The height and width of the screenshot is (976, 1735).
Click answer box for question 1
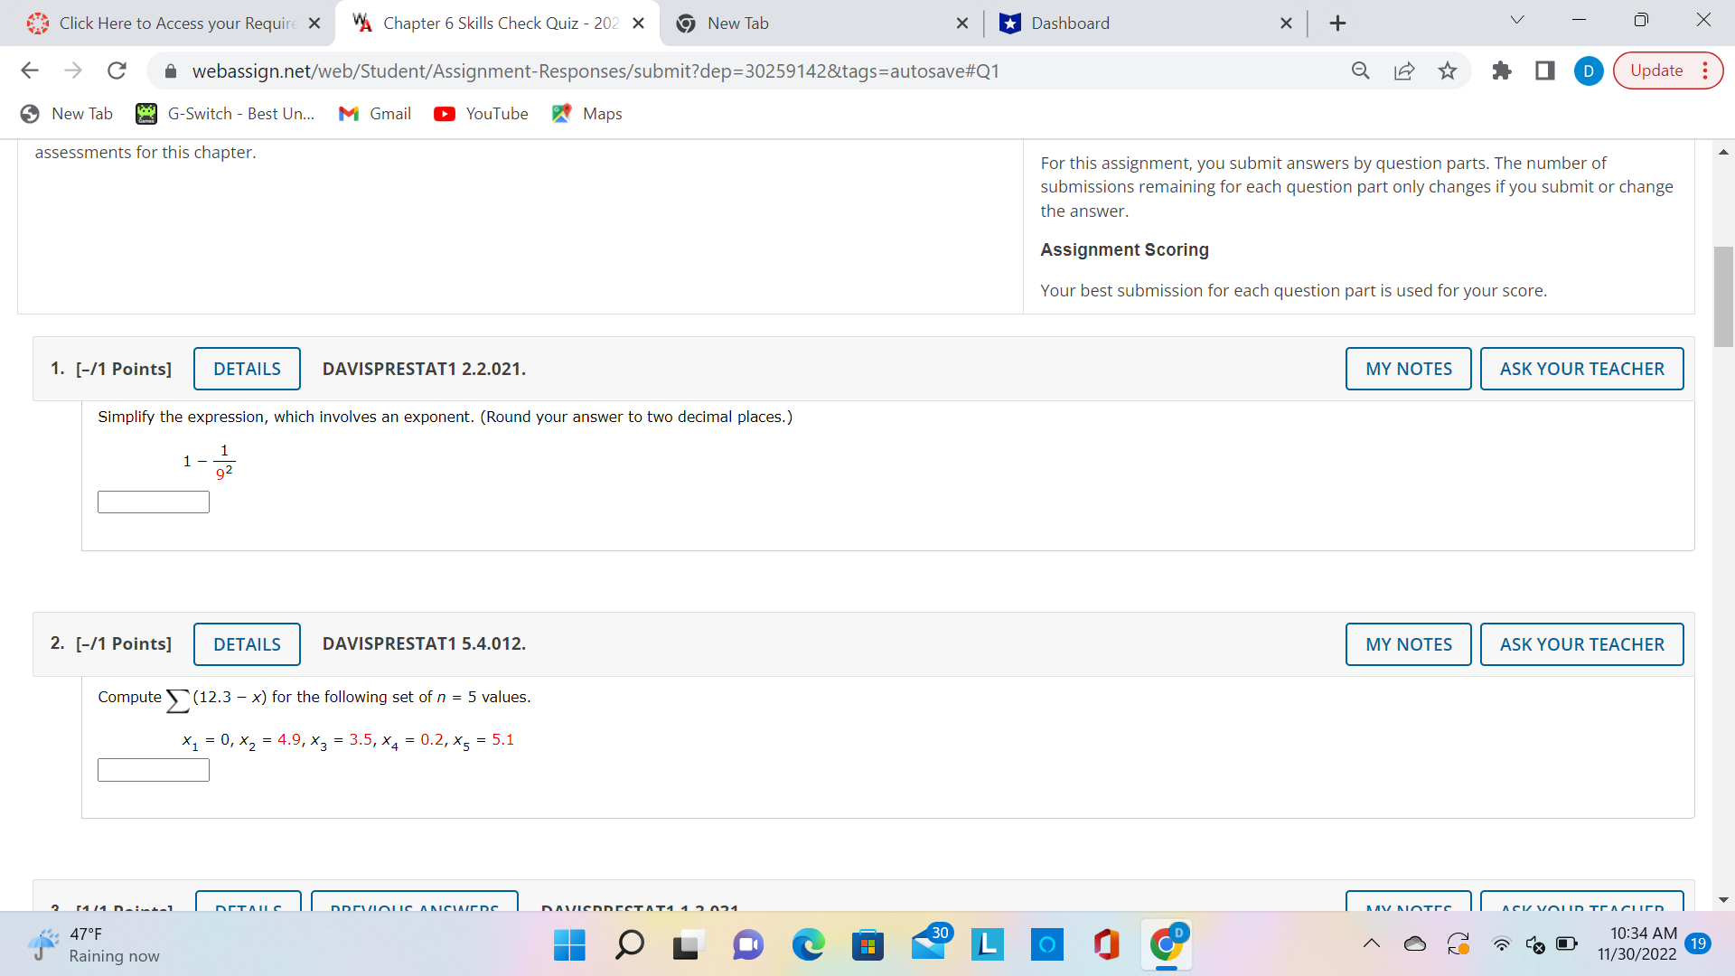(x=154, y=502)
